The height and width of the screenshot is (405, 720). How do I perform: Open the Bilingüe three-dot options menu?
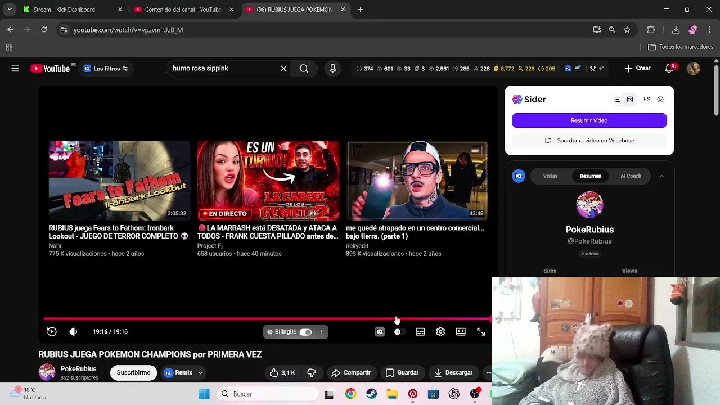pyautogui.click(x=322, y=332)
